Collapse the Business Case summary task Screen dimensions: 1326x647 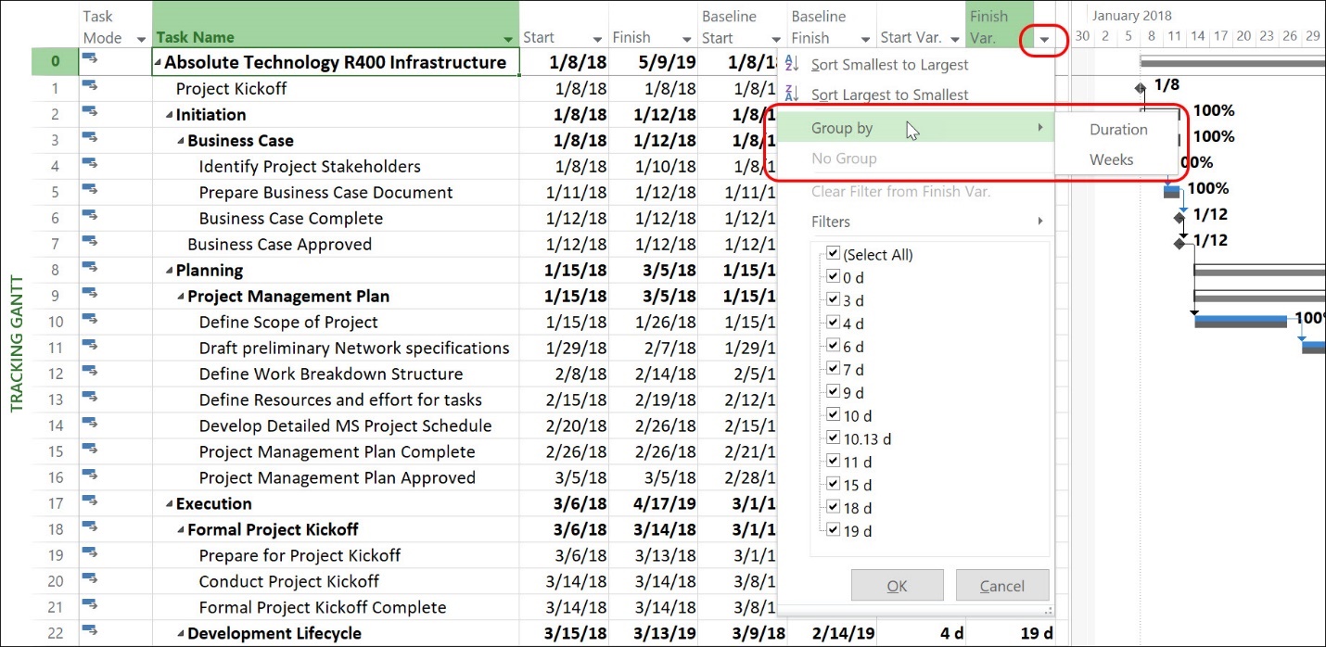(181, 141)
